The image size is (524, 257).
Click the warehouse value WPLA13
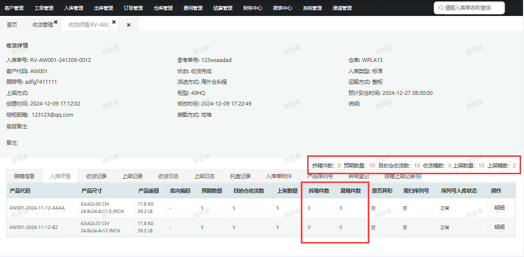coord(372,60)
